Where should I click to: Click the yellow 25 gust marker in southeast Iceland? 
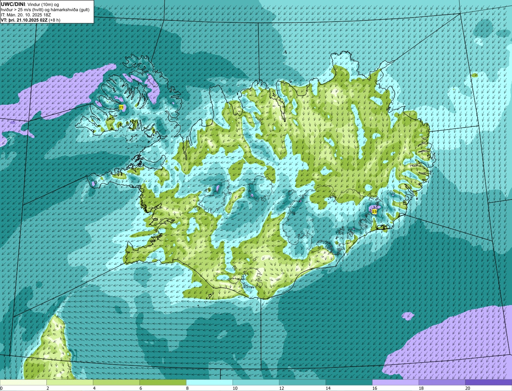coord(374,211)
